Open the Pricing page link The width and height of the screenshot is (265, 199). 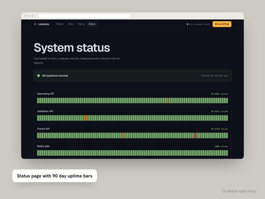(81, 24)
